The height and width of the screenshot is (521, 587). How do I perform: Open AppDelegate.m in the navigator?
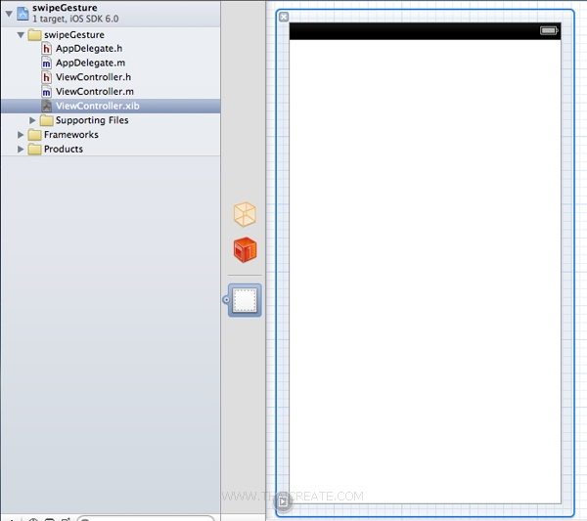tap(90, 63)
